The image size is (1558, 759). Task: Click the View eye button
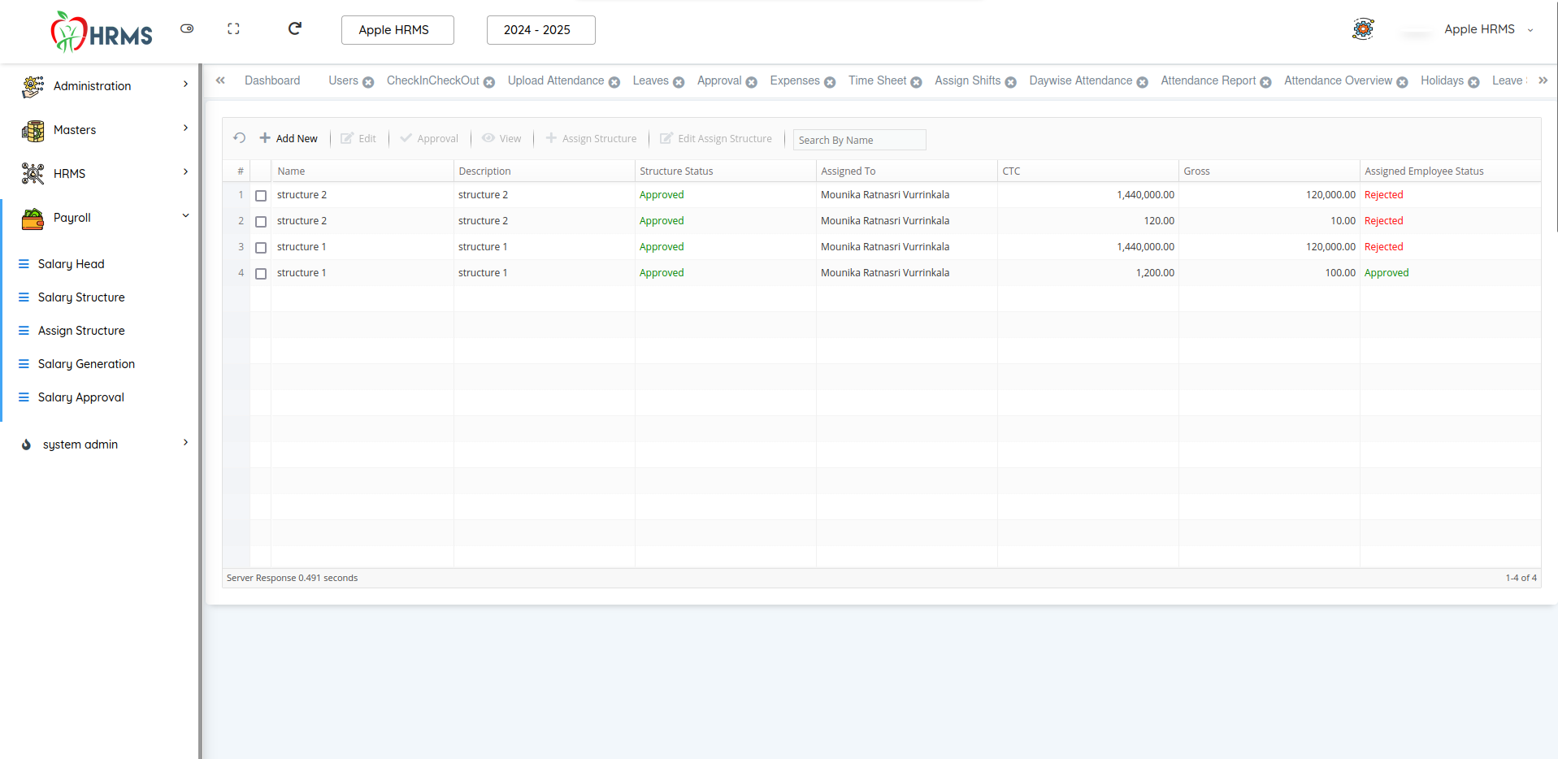501,139
